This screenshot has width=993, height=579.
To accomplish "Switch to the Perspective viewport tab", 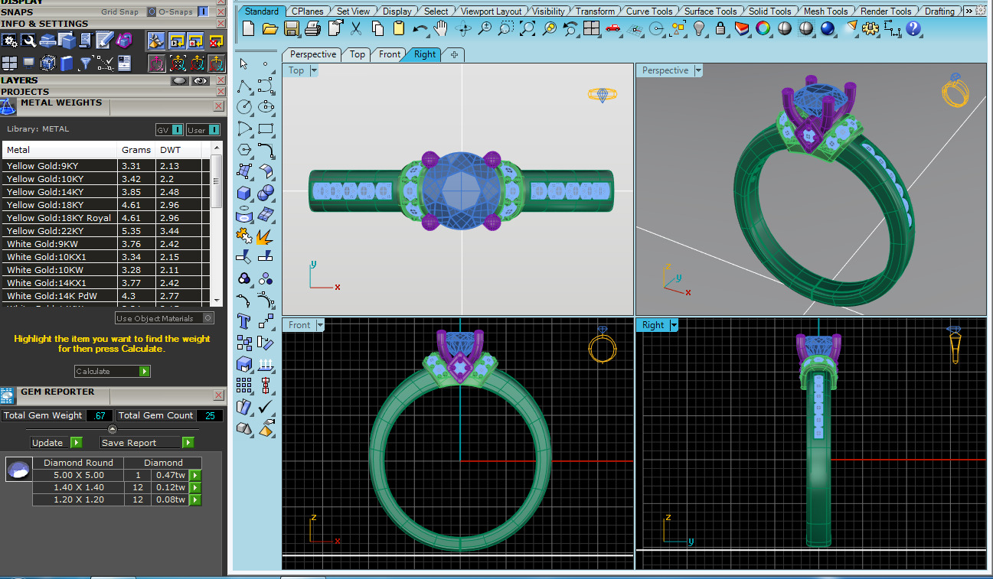I will click(313, 54).
